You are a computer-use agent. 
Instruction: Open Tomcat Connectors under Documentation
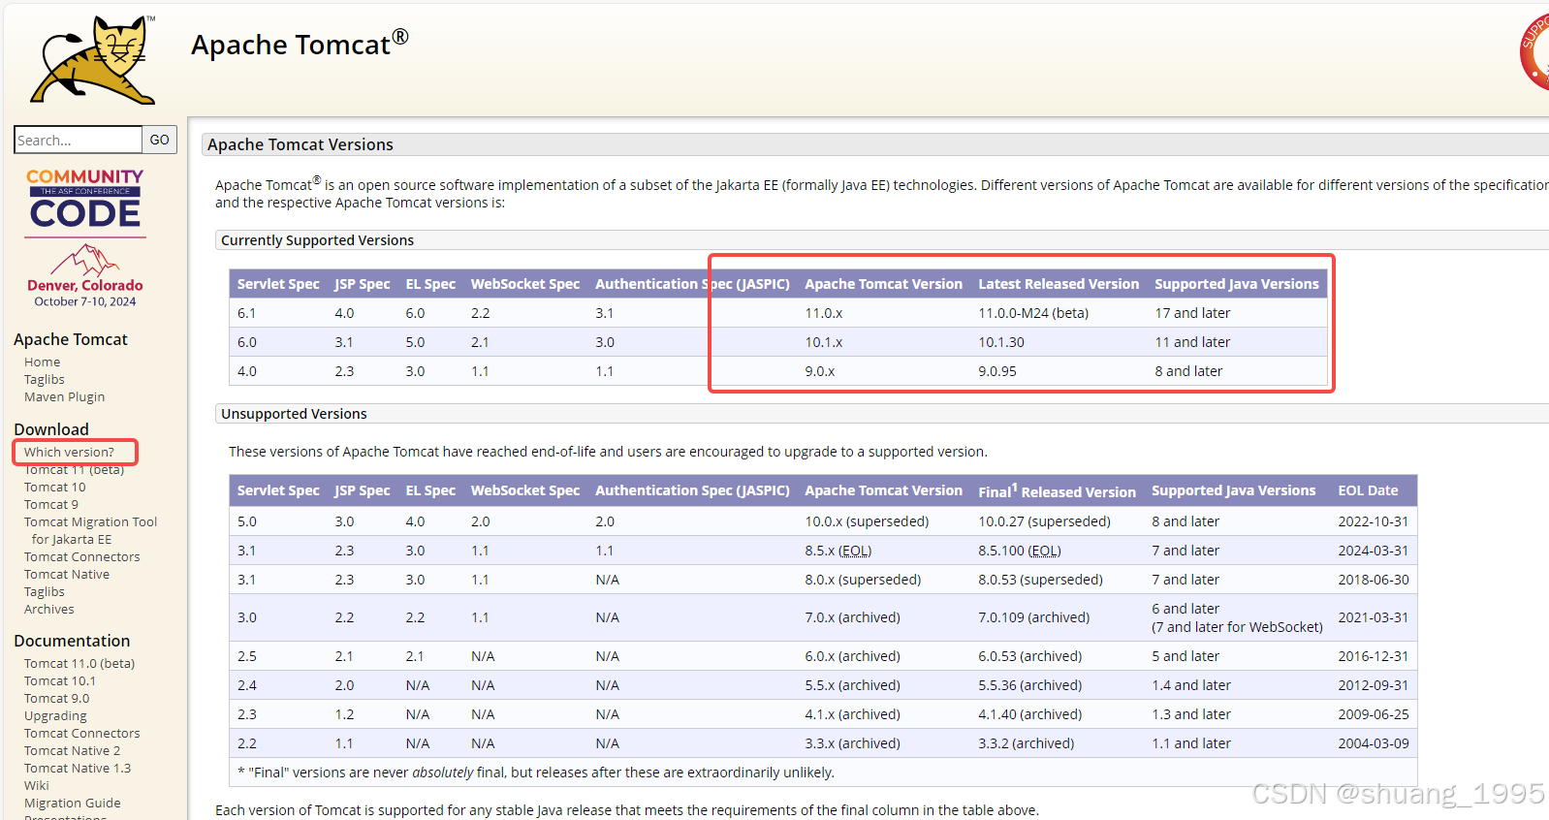click(x=81, y=733)
